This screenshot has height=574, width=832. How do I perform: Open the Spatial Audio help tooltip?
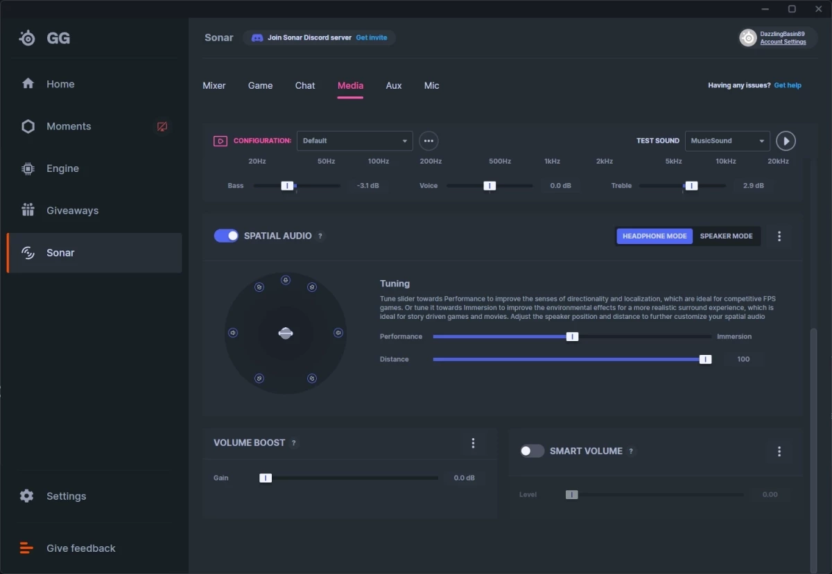320,236
